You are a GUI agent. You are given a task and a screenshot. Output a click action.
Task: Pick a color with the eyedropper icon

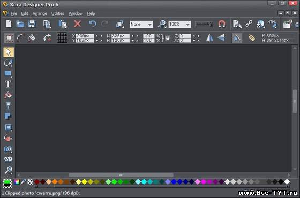24,182
